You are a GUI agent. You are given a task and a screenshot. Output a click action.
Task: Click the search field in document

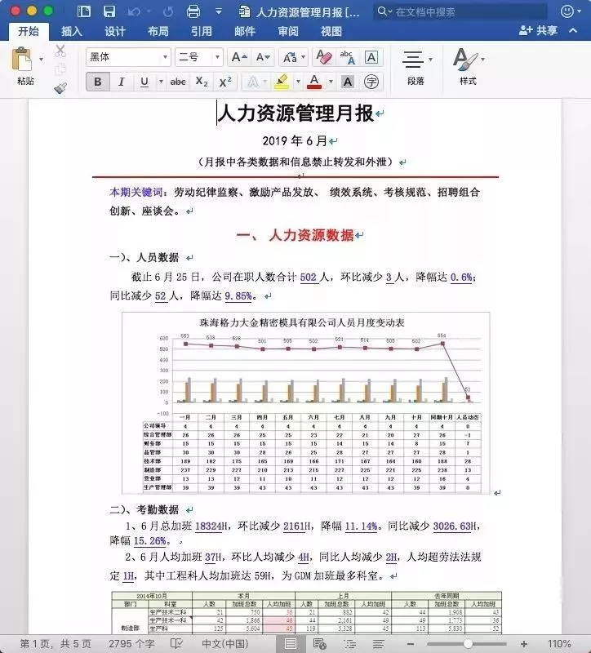click(x=460, y=11)
